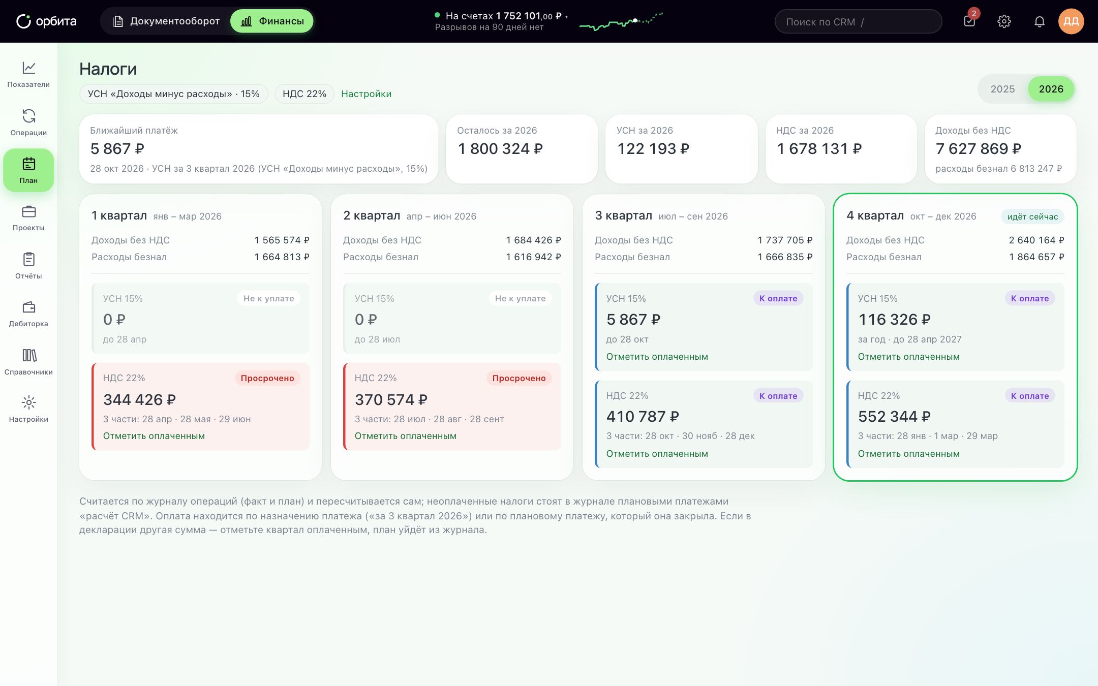Screen dimensions: 1098x686
Task: Mark 3 квартал НДС 410 787 ₽ as paid
Action: tap(657, 454)
